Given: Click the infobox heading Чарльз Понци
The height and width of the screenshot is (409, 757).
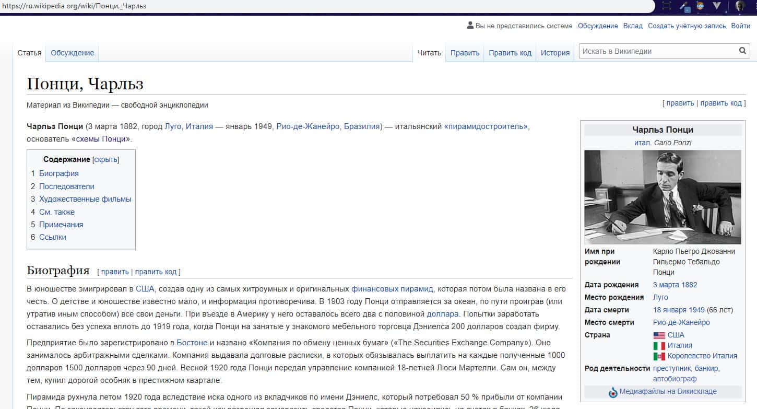Looking at the screenshot, I should 663,130.
